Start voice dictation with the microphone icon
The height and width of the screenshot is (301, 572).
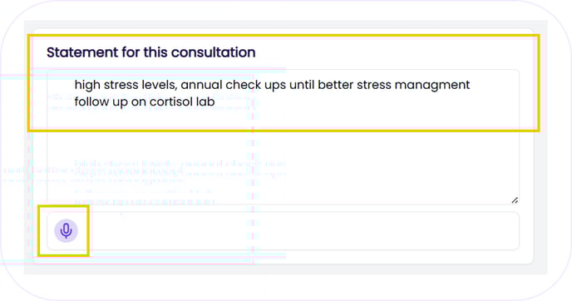[66, 231]
